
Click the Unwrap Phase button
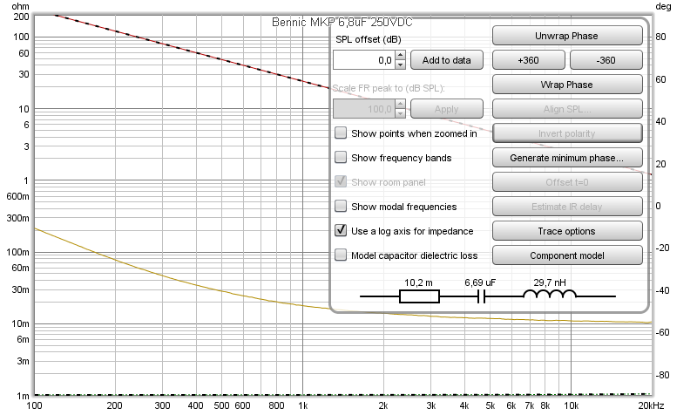567,36
